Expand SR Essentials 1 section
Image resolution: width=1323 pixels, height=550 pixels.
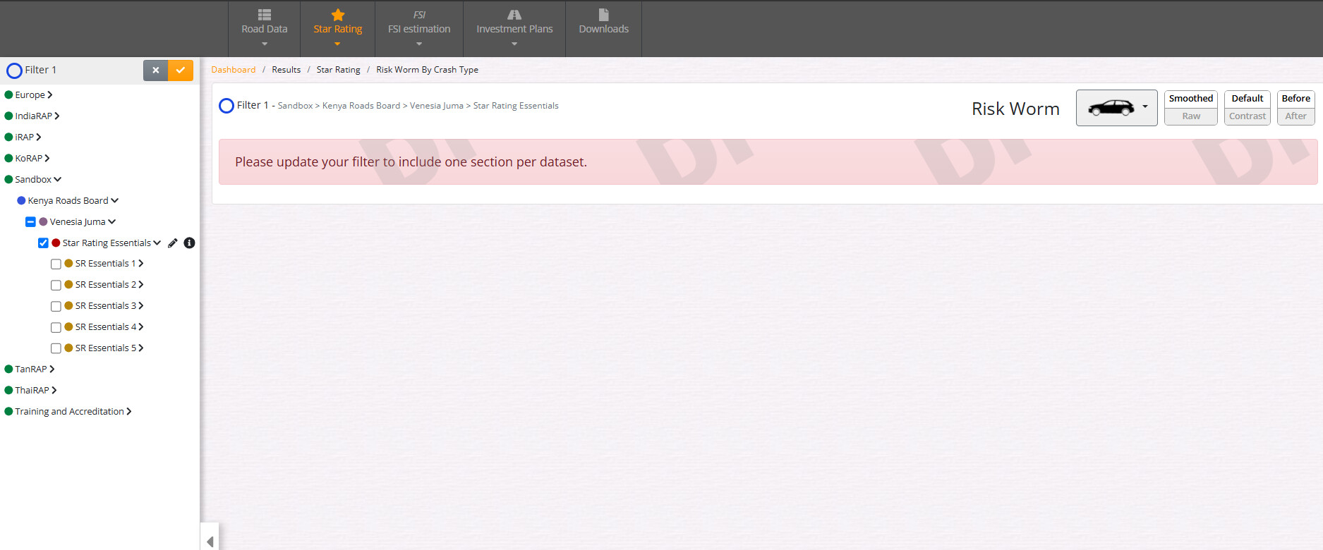[x=141, y=263]
